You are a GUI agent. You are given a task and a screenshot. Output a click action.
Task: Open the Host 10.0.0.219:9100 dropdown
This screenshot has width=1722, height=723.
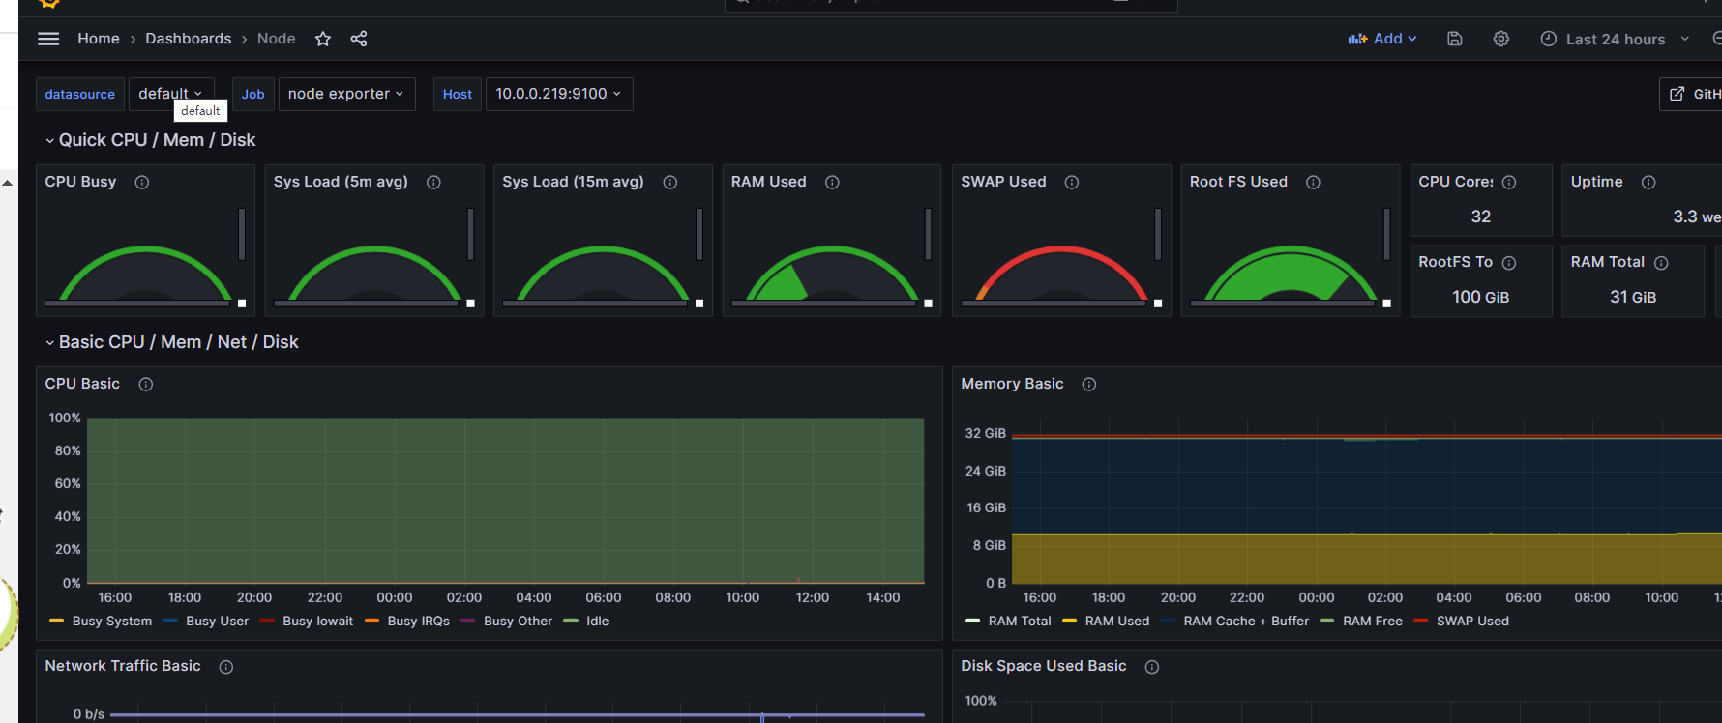pyautogui.click(x=559, y=94)
